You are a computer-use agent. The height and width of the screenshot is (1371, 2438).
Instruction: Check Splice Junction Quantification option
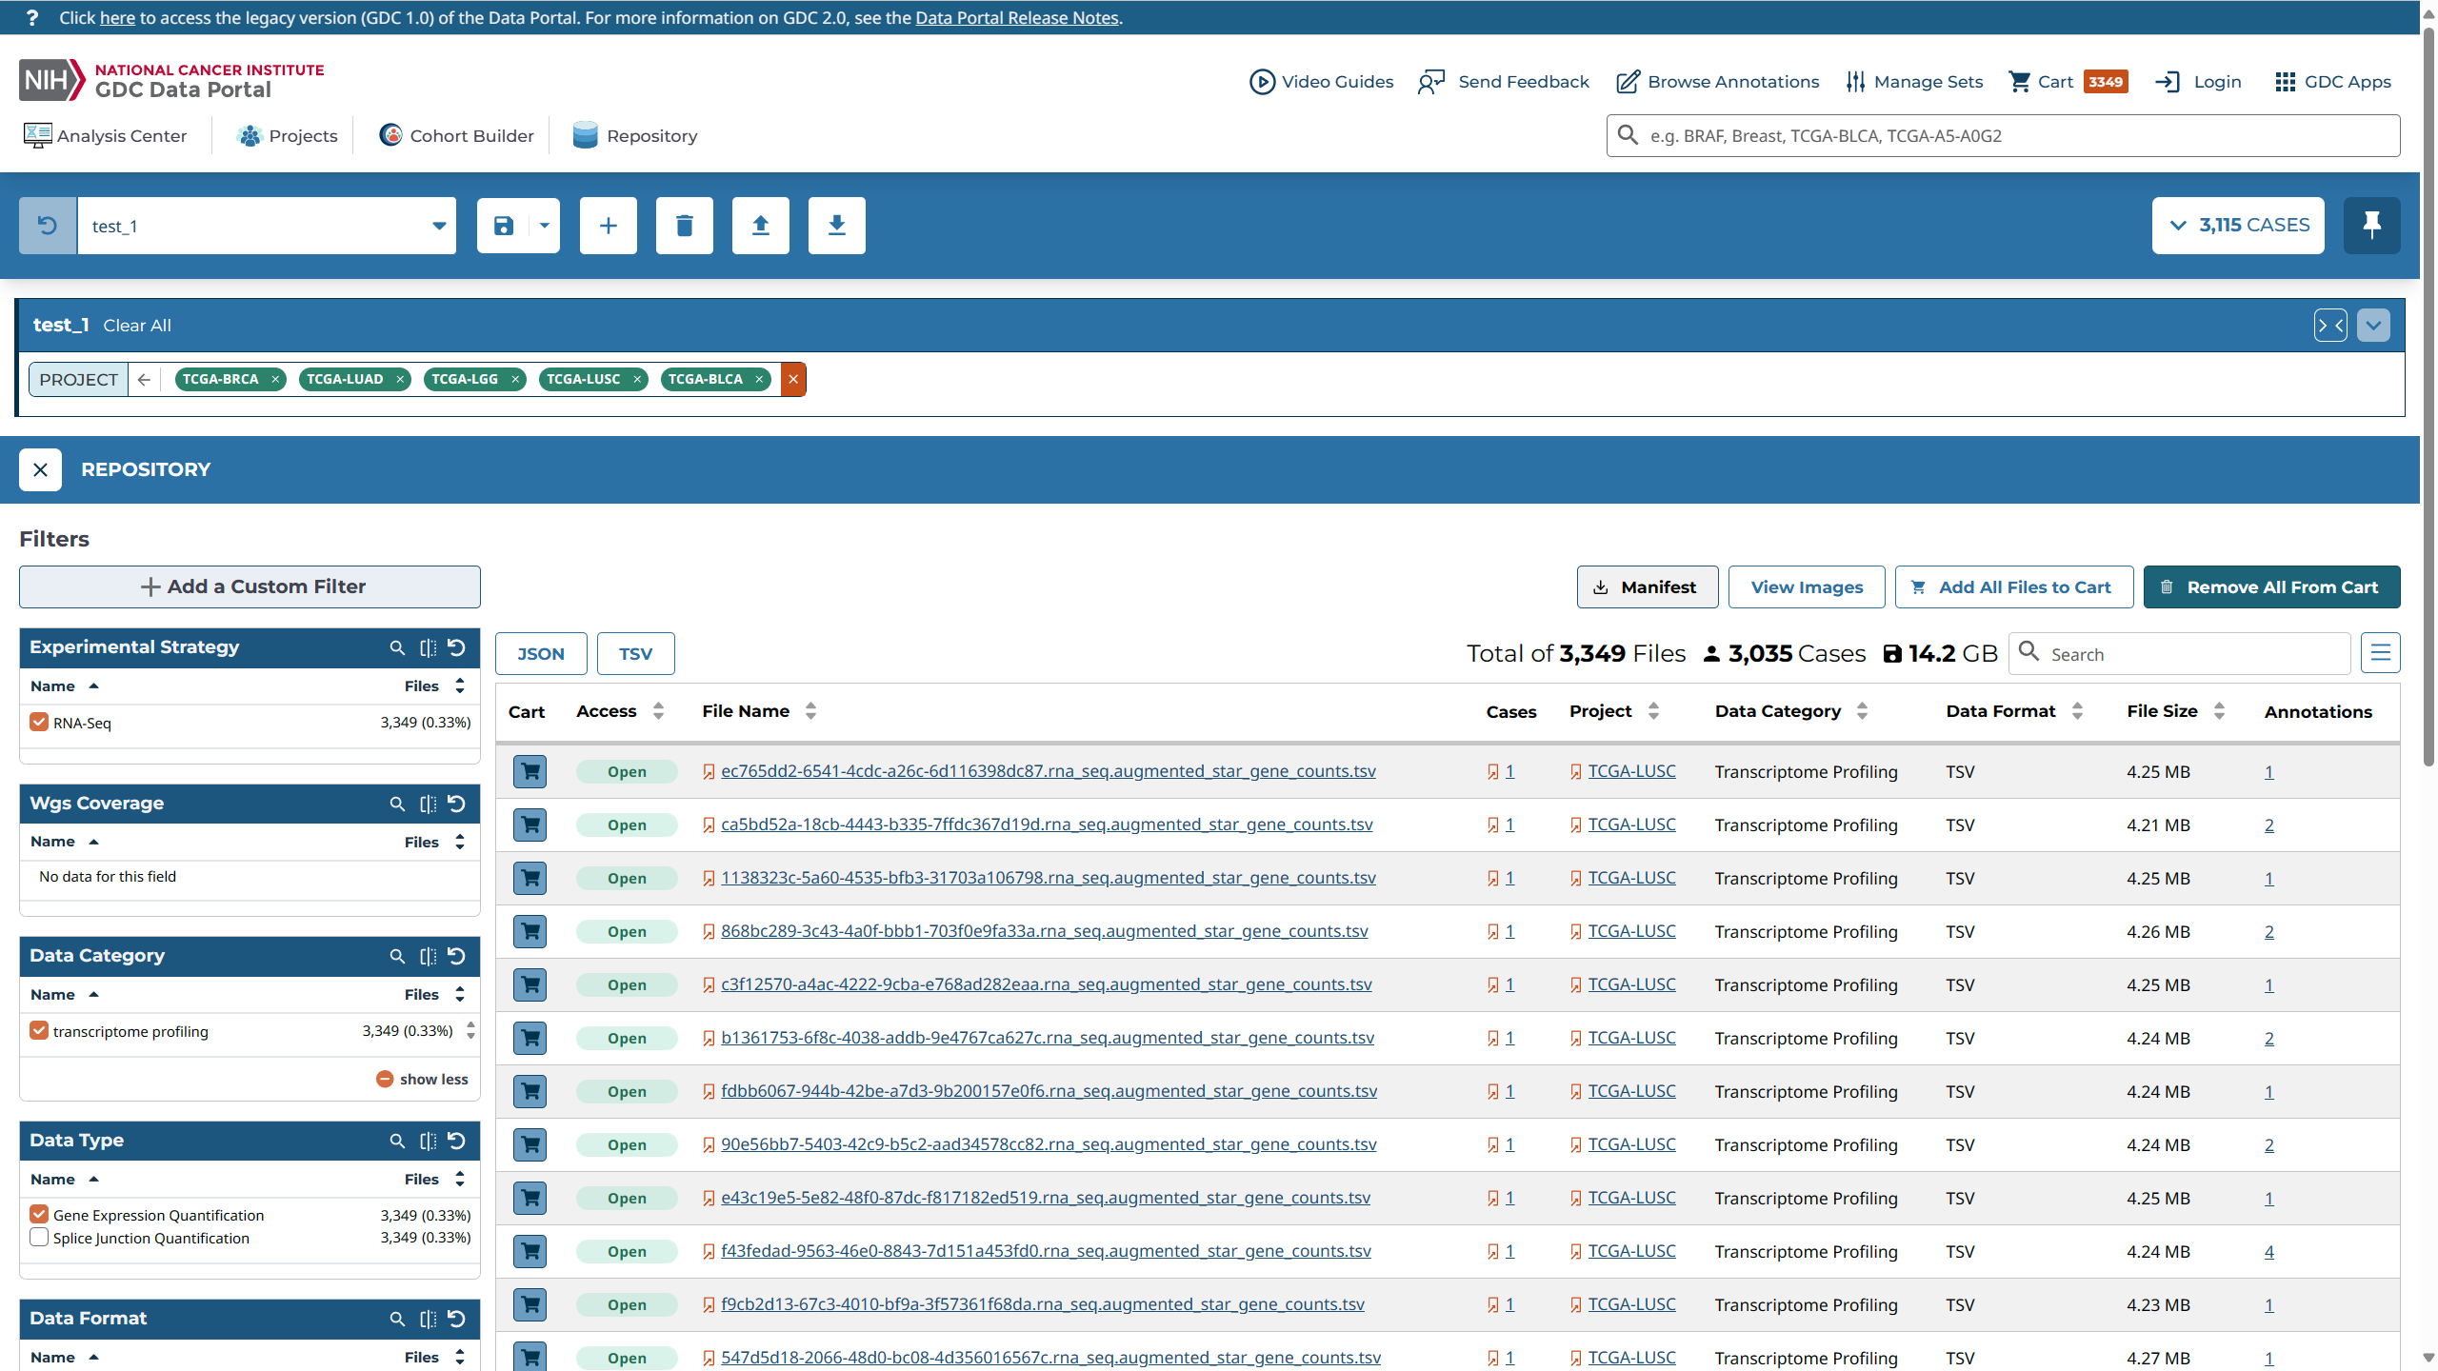[x=39, y=1238]
